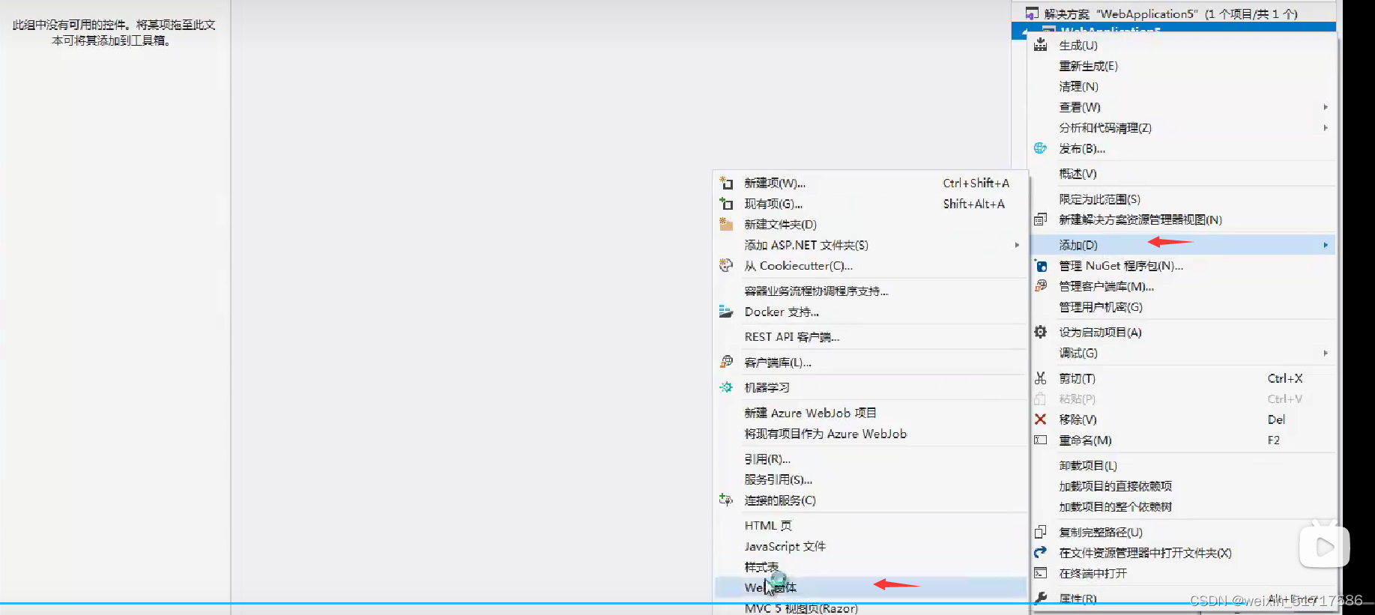Select 生成(U) from the context menu
Image resolution: width=1375 pixels, height=615 pixels.
pyautogui.click(x=1078, y=46)
